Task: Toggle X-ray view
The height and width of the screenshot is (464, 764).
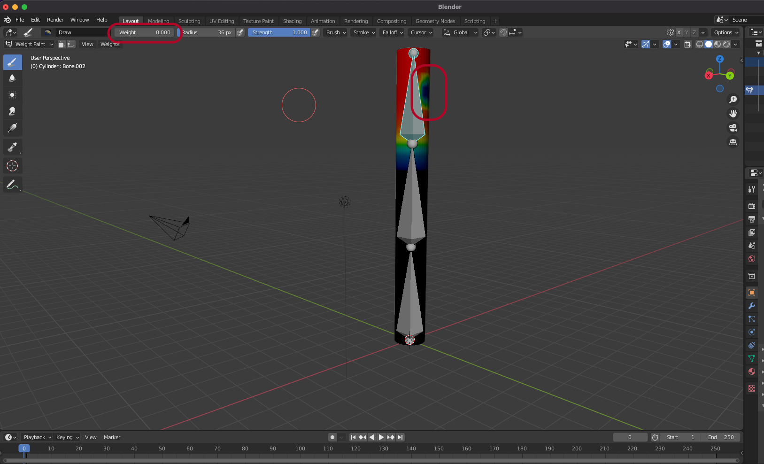Action: coord(687,44)
